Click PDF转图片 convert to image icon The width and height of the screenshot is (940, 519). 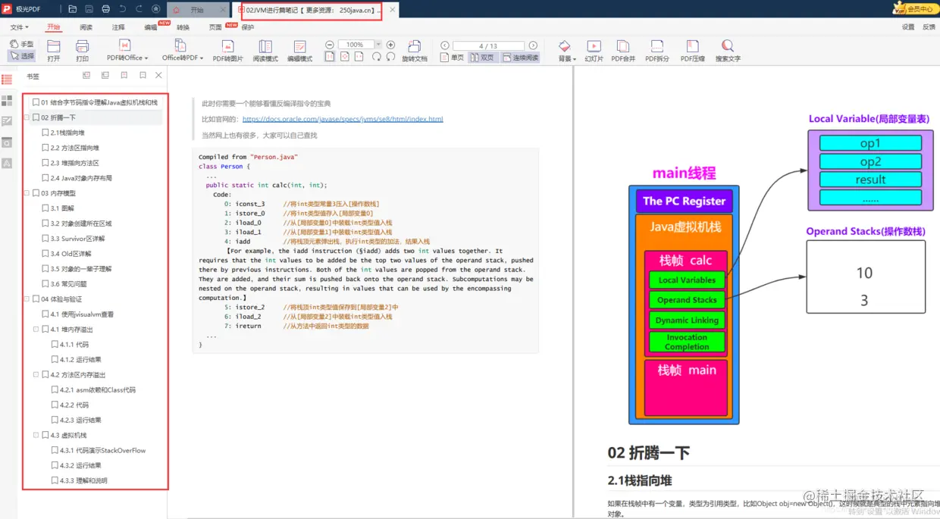coord(227,51)
